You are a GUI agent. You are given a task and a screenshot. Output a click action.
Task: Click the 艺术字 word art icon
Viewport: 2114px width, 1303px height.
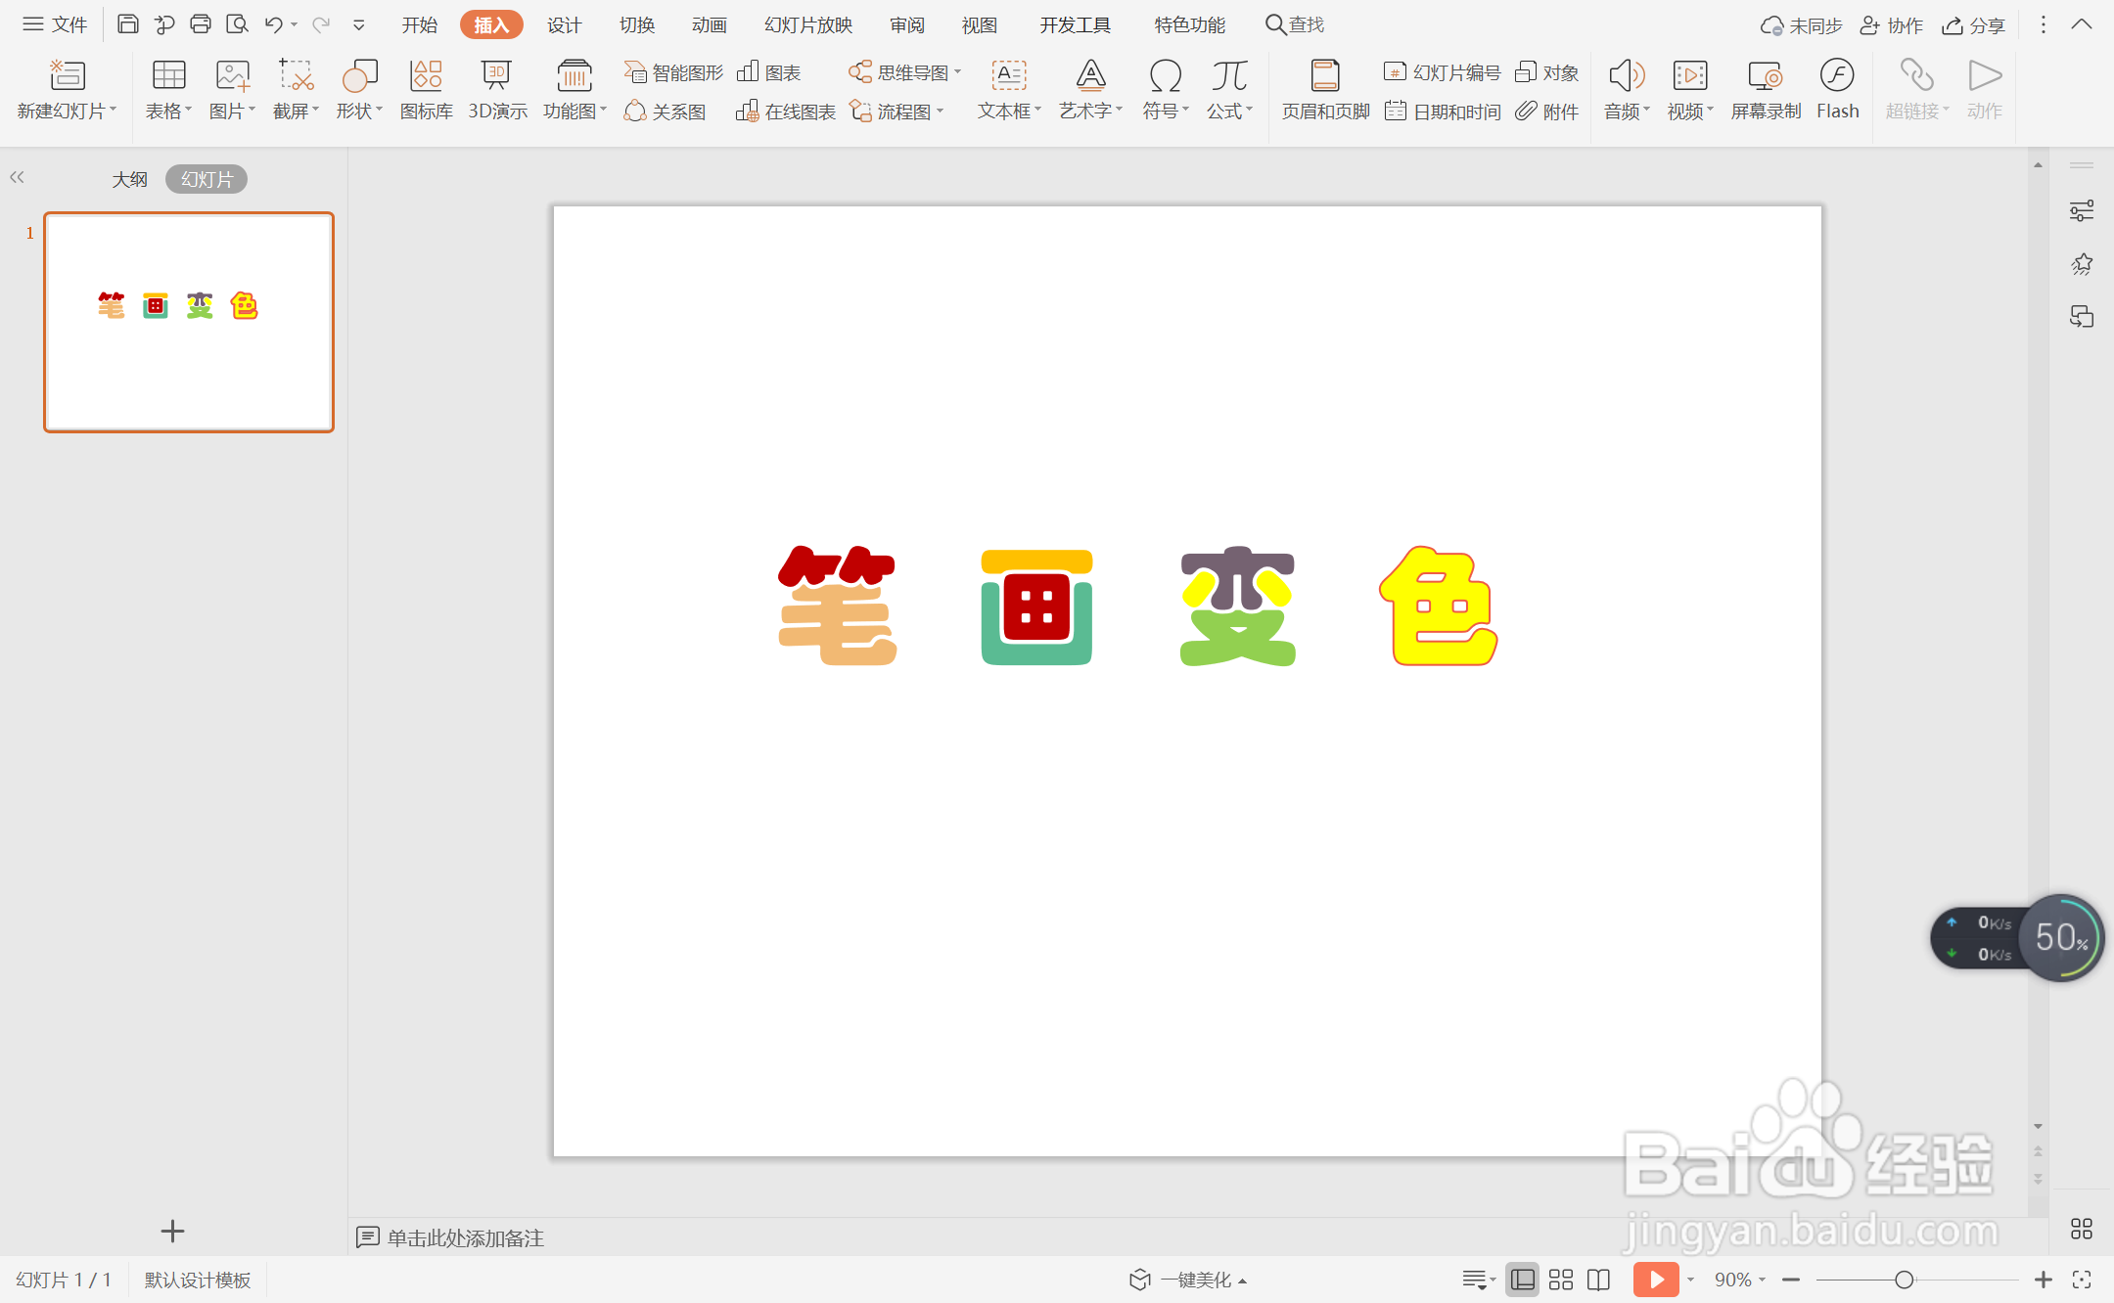click(1089, 88)
